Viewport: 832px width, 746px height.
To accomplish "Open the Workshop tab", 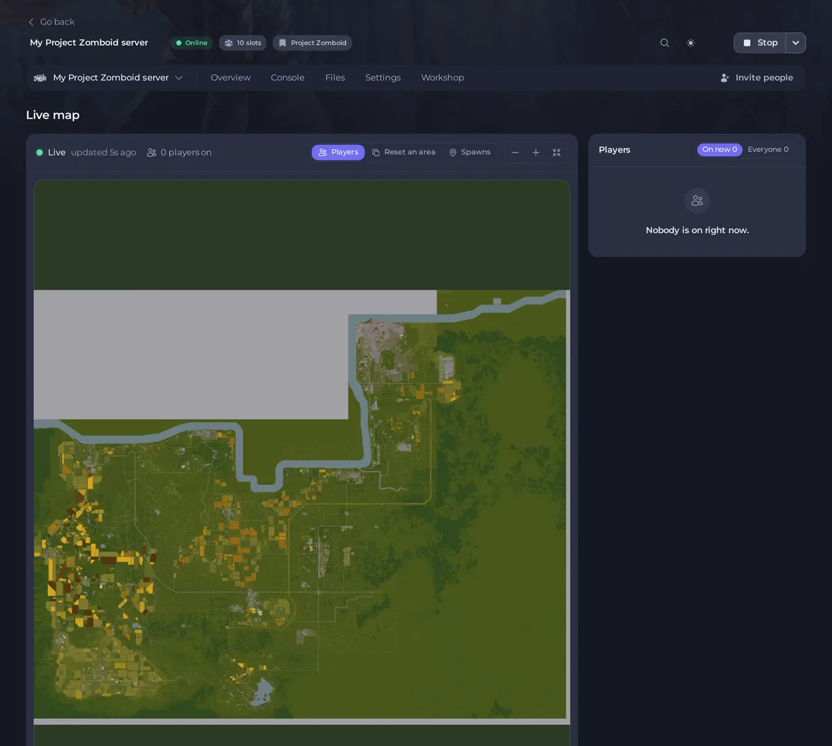I will point(442,78).
